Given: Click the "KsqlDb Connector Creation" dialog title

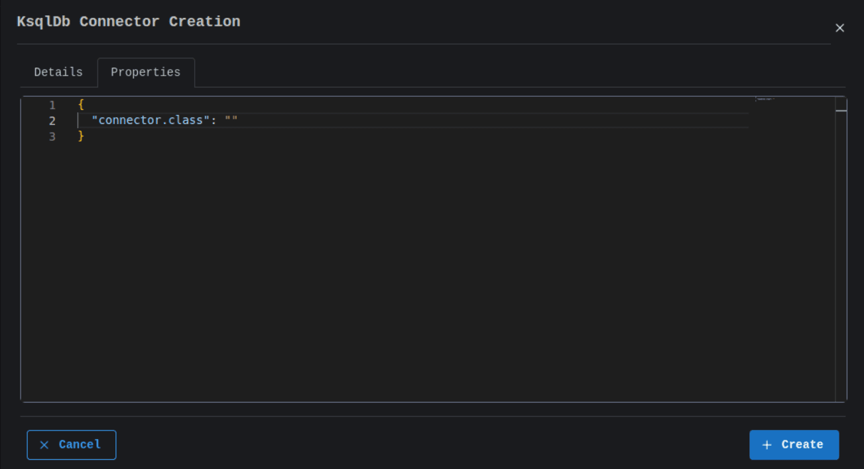Looking at the screenshot, I should pos(129,22).
